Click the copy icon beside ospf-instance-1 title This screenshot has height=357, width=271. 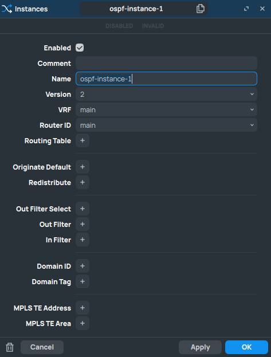pos(201,9)
